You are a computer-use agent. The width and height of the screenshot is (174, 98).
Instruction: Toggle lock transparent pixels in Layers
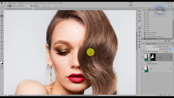[x=148, y=52]
